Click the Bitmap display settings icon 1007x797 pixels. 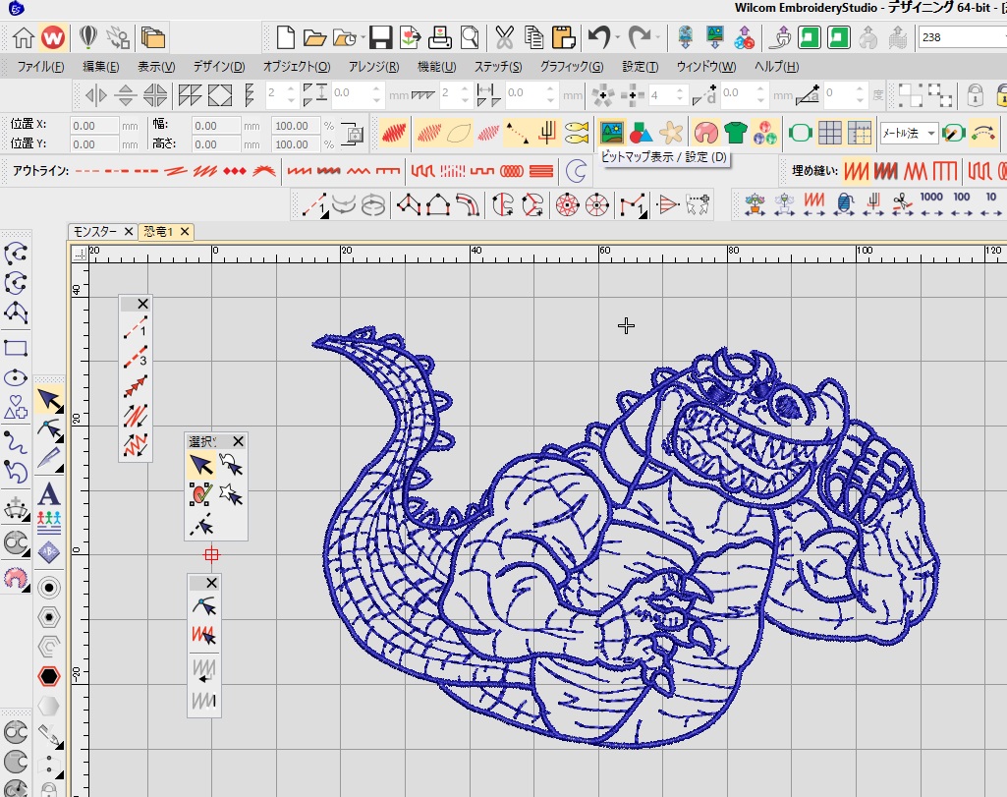pos(611,133)
